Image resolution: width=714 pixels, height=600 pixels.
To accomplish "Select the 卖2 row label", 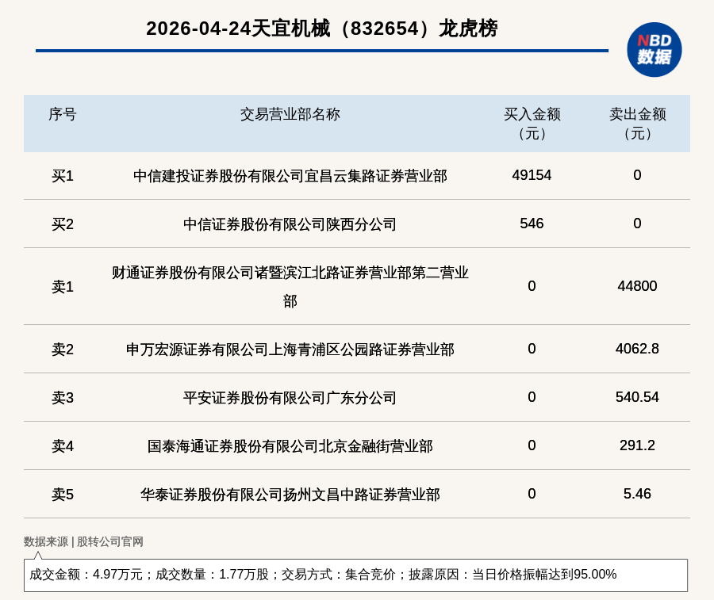I will (63, 350).
